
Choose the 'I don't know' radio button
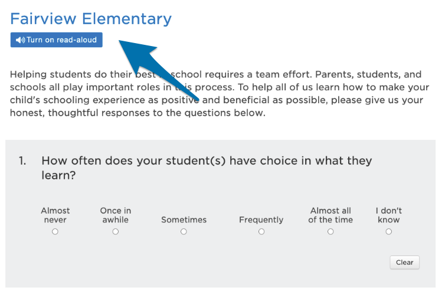coord(389,232)
